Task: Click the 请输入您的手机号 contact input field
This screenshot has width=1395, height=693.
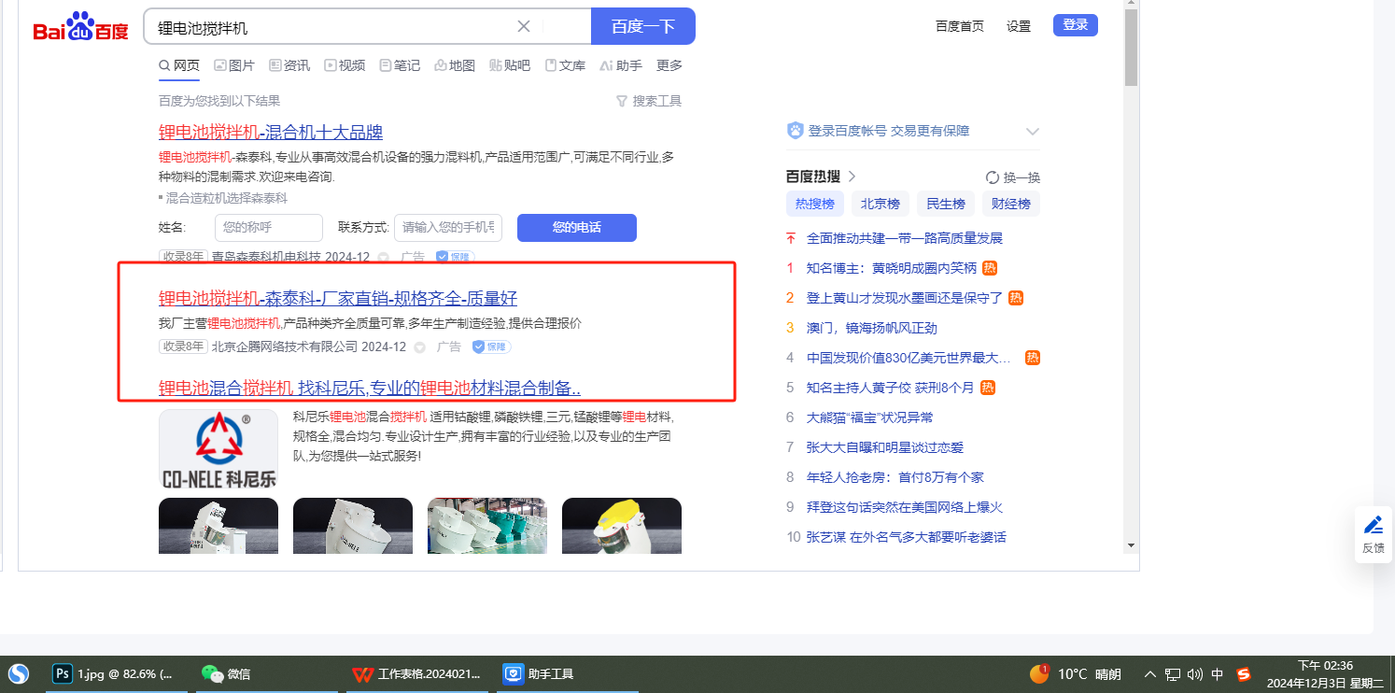Action: click(x=448, y=228)
